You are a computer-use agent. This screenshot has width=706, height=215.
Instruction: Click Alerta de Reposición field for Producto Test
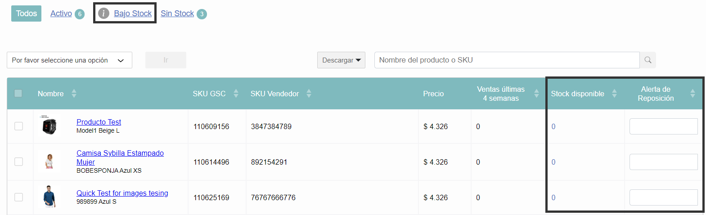click(663, 126)
